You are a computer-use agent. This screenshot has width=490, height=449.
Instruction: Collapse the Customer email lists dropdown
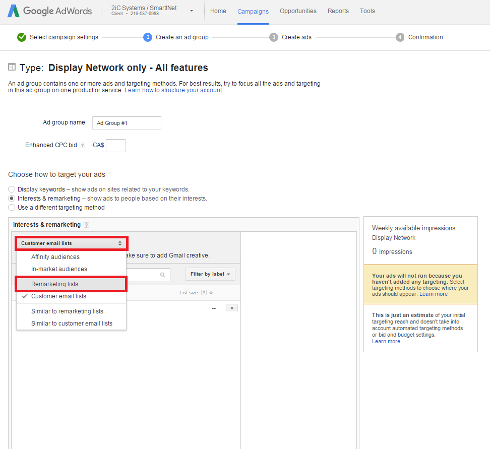(x=71, y=243)
